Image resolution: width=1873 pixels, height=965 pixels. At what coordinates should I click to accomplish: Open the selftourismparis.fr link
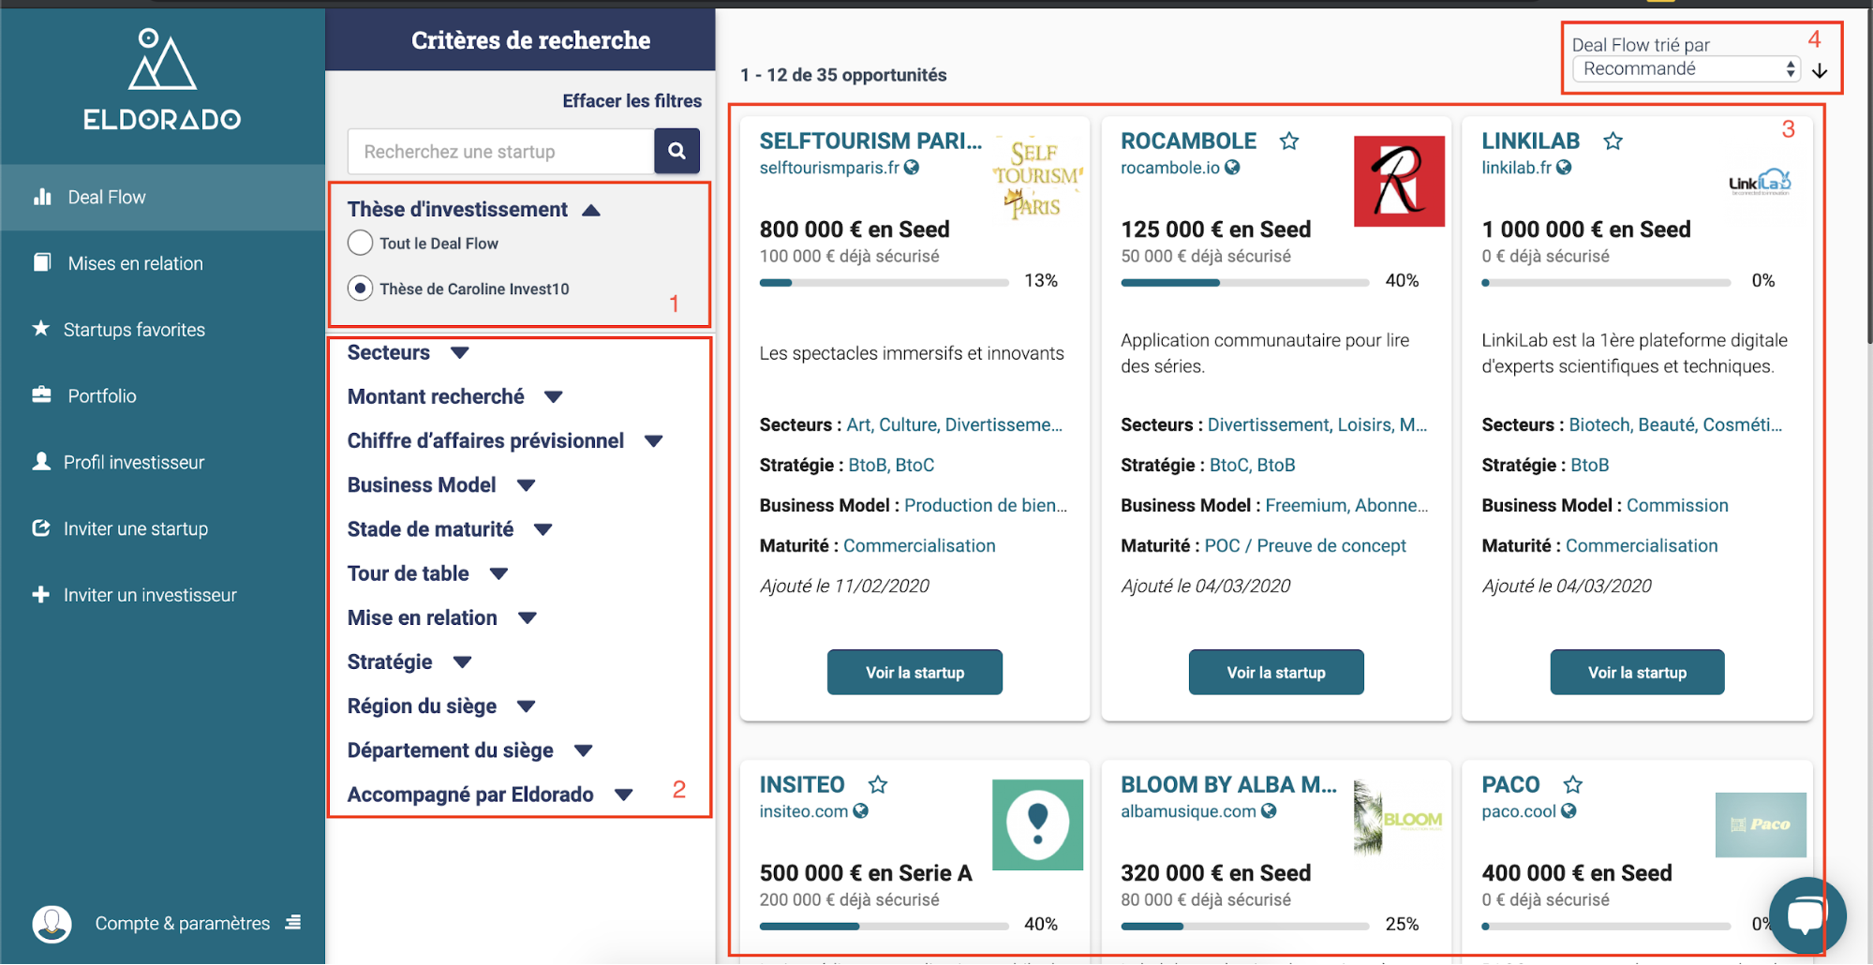tap(829, 168)
